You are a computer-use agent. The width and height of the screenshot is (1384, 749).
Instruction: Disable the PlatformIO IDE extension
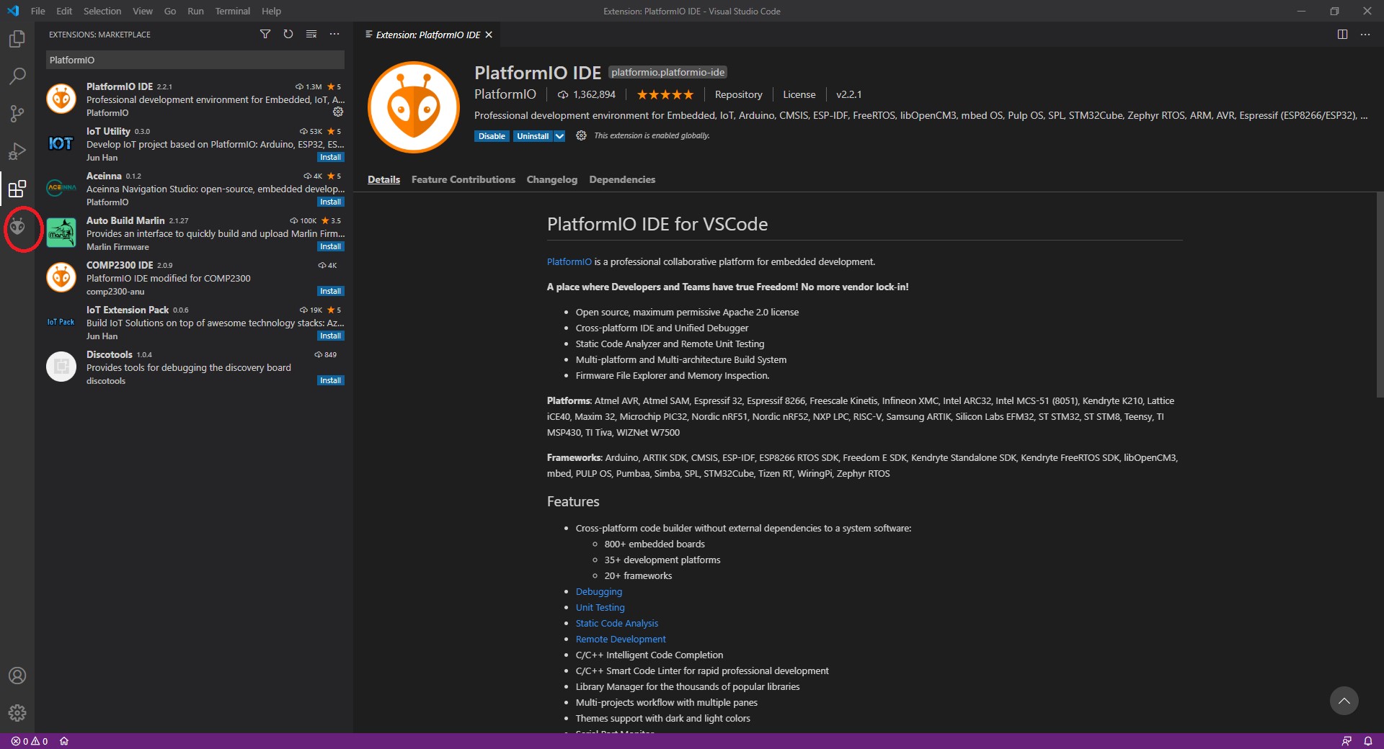tap(492, 136)
